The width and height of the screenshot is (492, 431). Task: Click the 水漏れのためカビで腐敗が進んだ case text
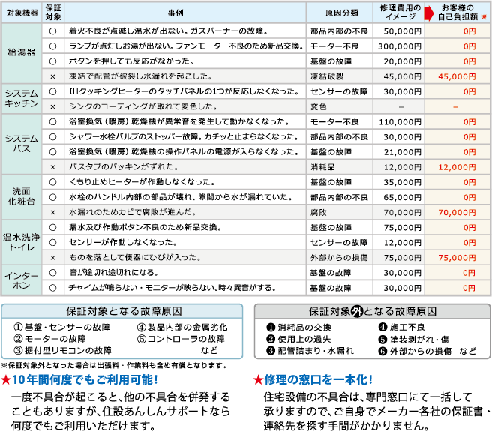tap(133, 213)
